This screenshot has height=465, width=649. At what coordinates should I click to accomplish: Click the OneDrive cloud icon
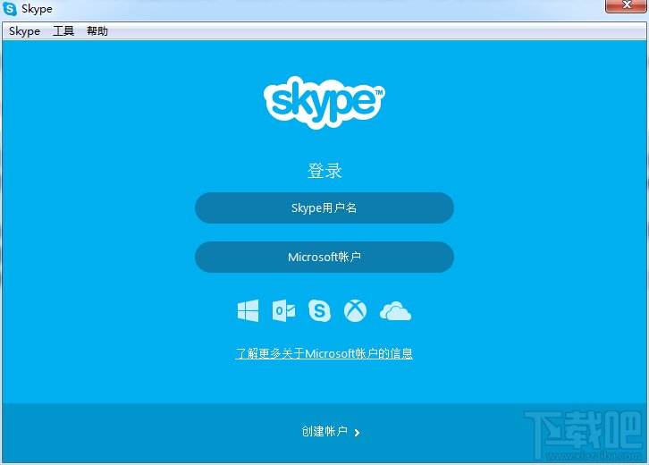(x=395, y=311)
